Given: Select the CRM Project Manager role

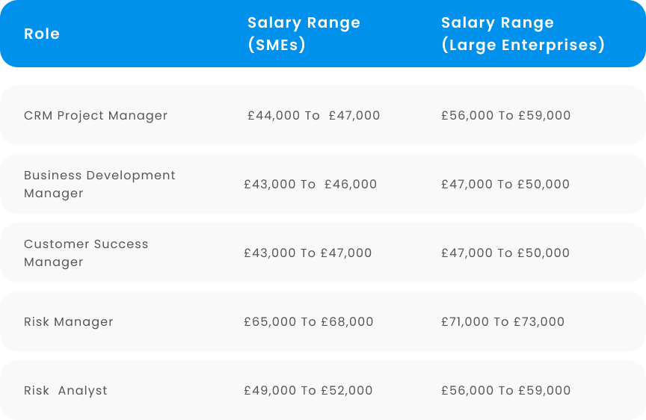Looking at the screenshot, I should pos(96,116).
